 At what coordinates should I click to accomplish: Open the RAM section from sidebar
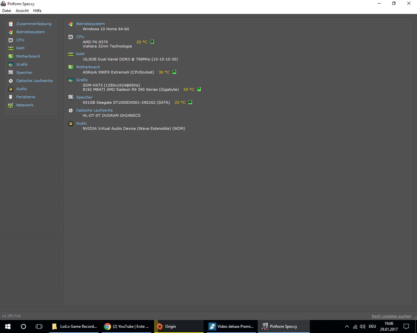coord(20,48)
